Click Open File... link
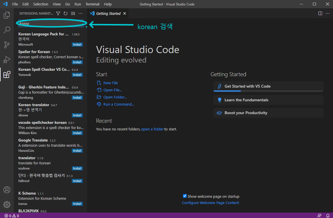The height and width of the screenshot is (218, 333). [x=113, y=90]
